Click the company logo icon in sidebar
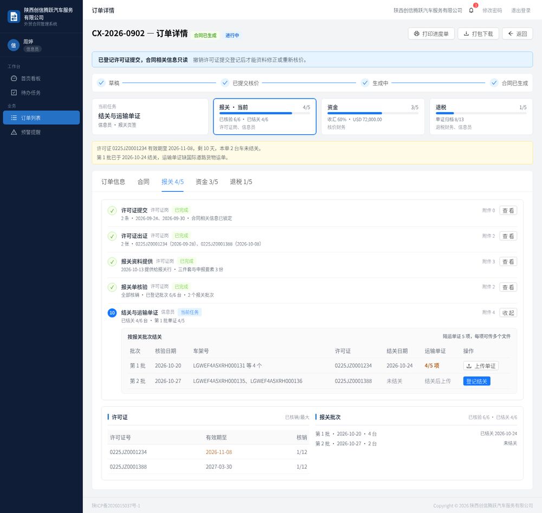This screenshot has height=513, width=542. click(14, 17)
